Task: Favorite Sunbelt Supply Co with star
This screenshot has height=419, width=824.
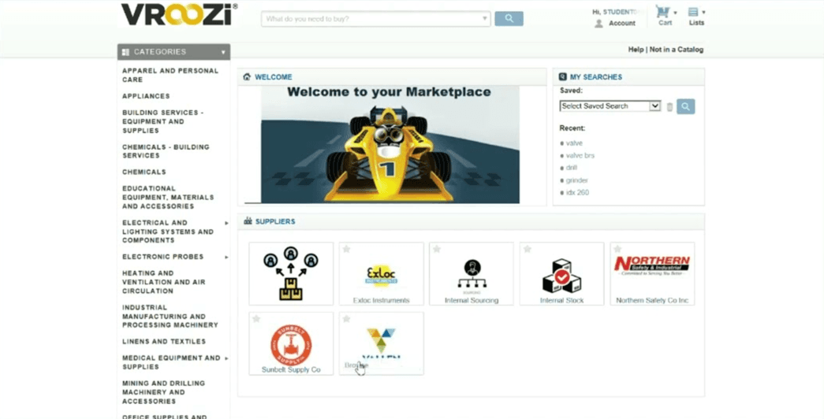Action: [x=256, y=319]
